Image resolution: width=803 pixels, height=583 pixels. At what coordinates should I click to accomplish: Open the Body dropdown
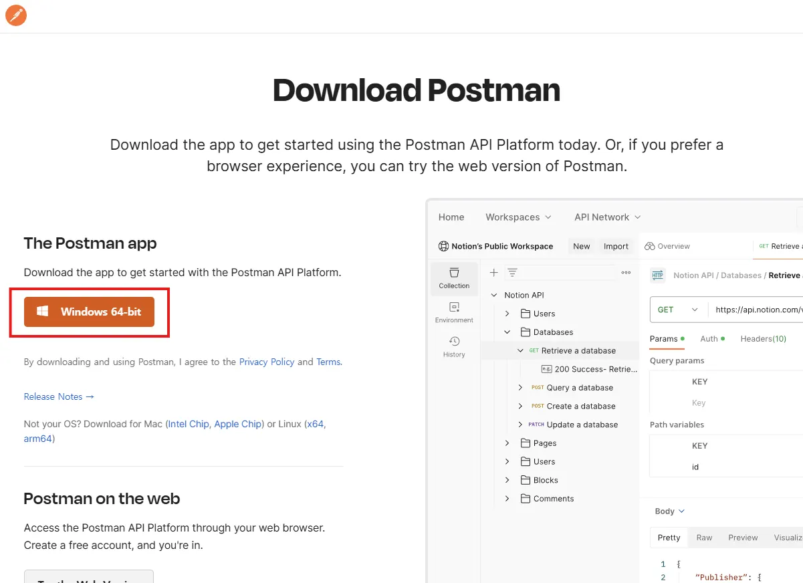click(x=670, y=511)
